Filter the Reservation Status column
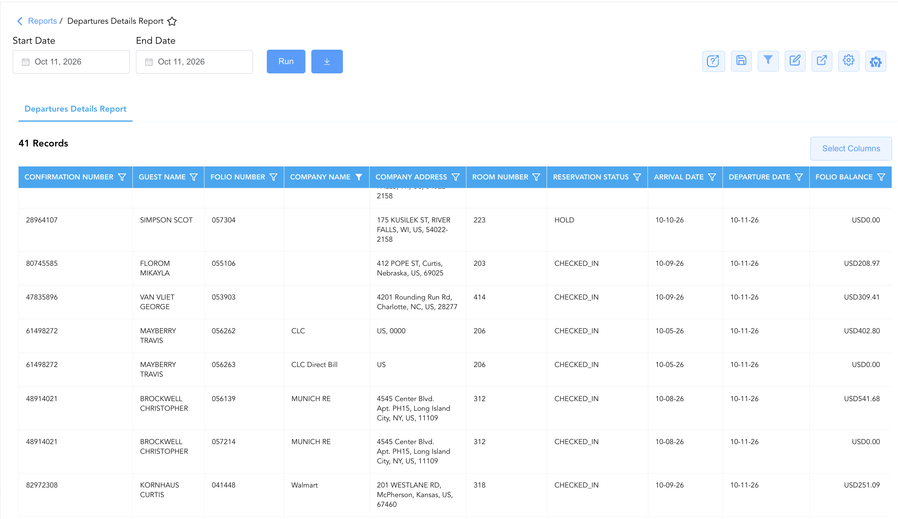This screenshot has width=898, height=519. click(x=637, y=177)
